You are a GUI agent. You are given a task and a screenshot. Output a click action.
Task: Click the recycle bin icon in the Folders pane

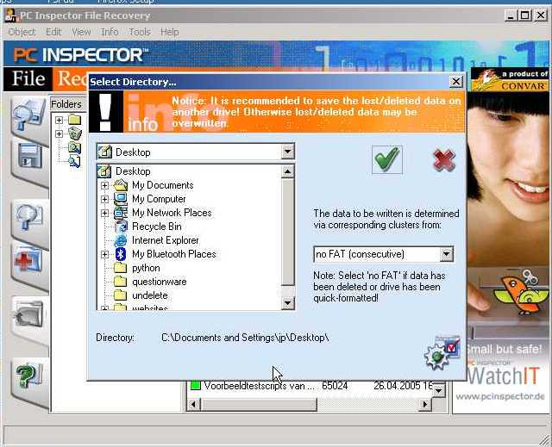coord(75,133)
